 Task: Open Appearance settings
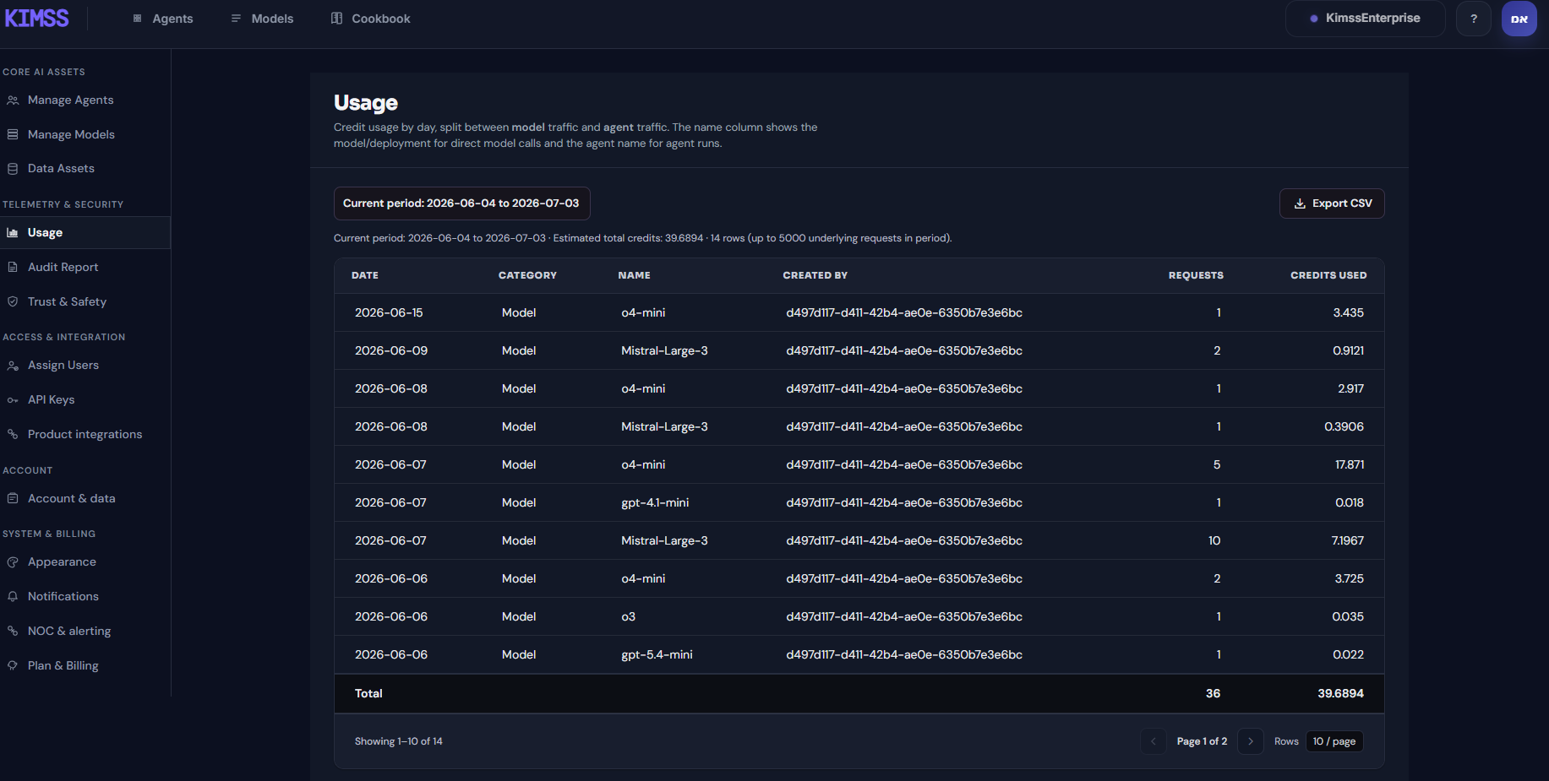pyautogui.click(x=85, y=562)
